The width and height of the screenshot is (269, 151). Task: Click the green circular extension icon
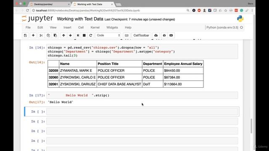point(241,10)
